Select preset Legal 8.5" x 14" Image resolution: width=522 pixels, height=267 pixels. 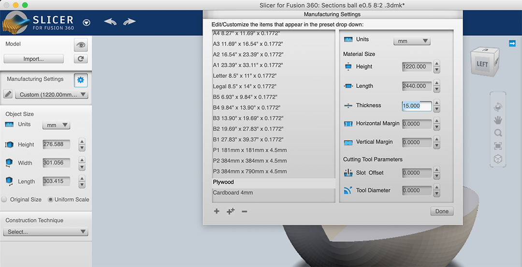click(x=274, y=86)
